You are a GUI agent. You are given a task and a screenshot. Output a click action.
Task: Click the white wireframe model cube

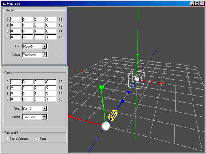point(136,80)
